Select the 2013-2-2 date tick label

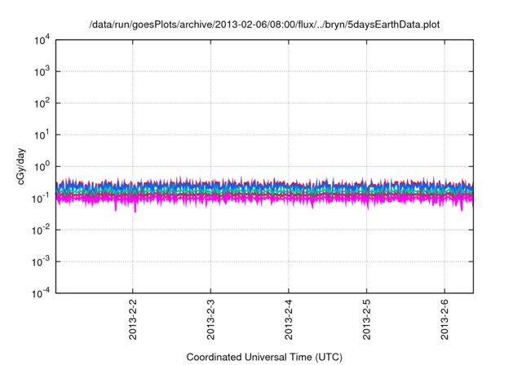point(133,322)
